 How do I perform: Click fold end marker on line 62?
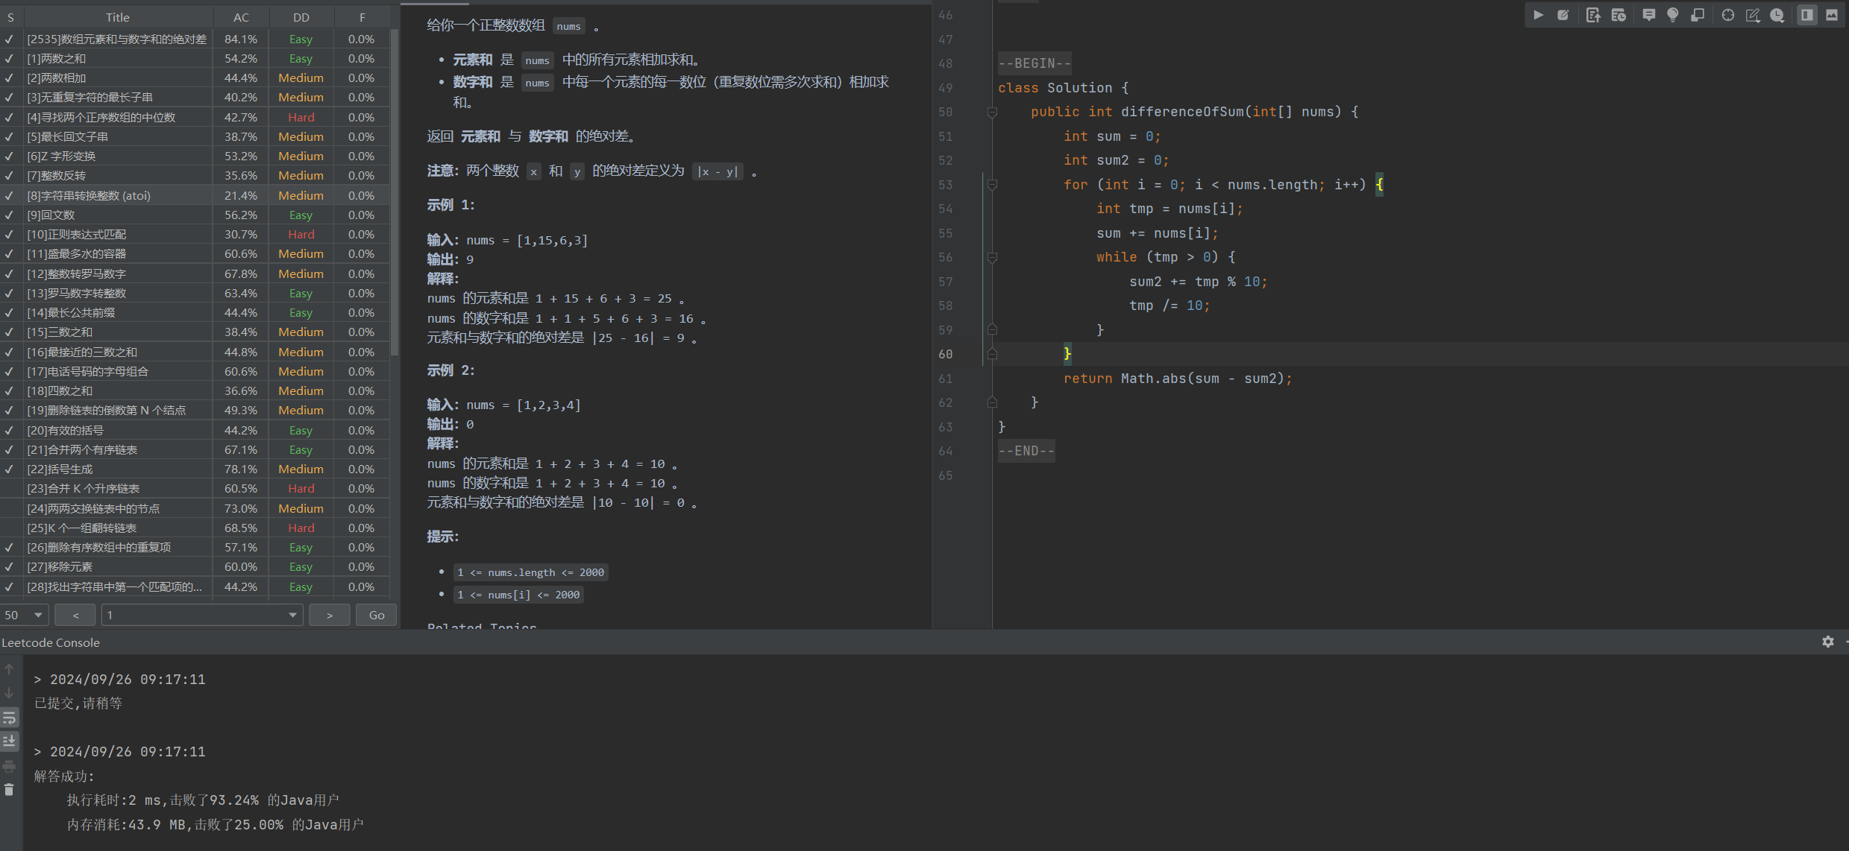tap(992, 402)
